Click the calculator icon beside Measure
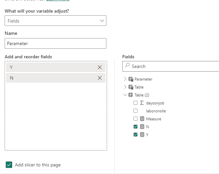Screen dimensions: 219x174 tap(142, 119)
